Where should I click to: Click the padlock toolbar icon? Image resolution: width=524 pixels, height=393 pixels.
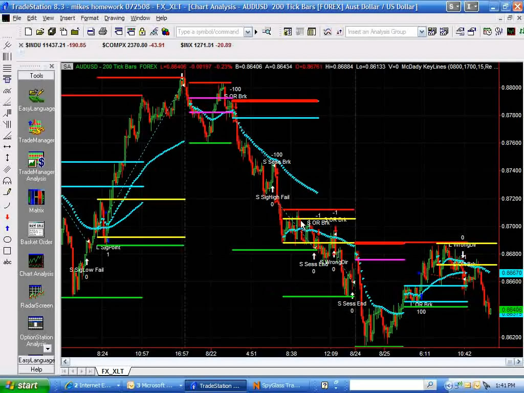(142, 32)
